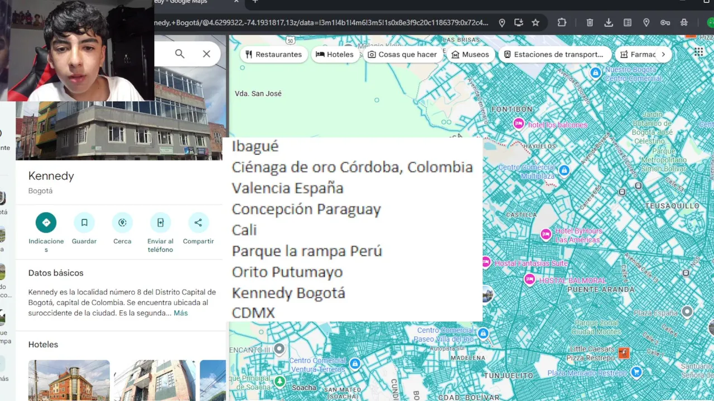This screenshot has height=401, width=714.
Task: Filter map by Hoteles chip
Action: 335,55
